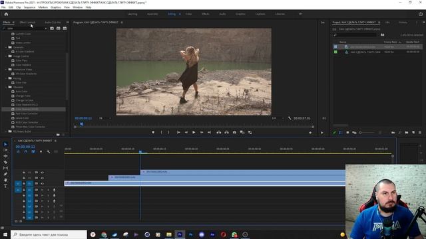Play the Program monitor video

click(x=194, y=133)
